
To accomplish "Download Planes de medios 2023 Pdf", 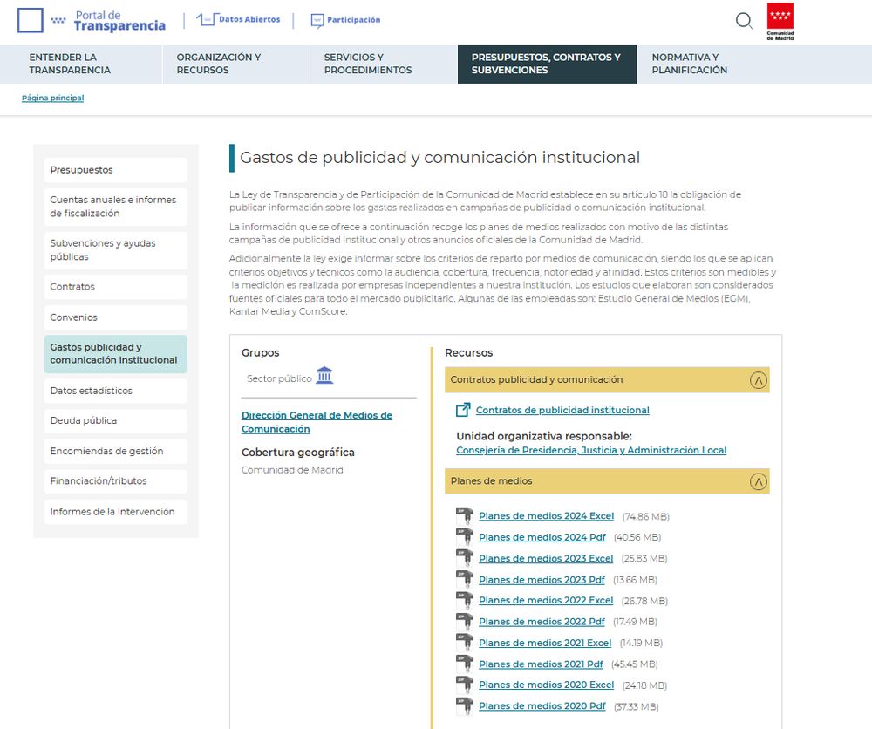I will 542,580.
